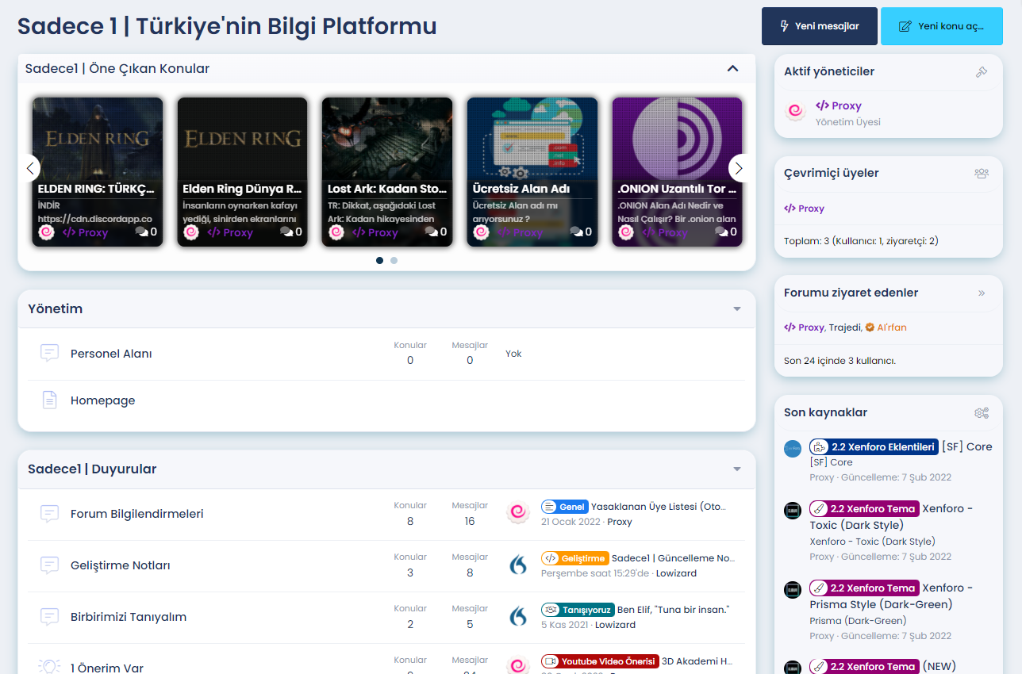Open last poster avatar in 1 Önerim Var row
This screenshot has height=674, width=1022.
pos(518,666)
